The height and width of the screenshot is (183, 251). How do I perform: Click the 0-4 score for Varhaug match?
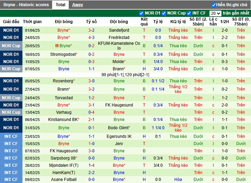[91, 112]
